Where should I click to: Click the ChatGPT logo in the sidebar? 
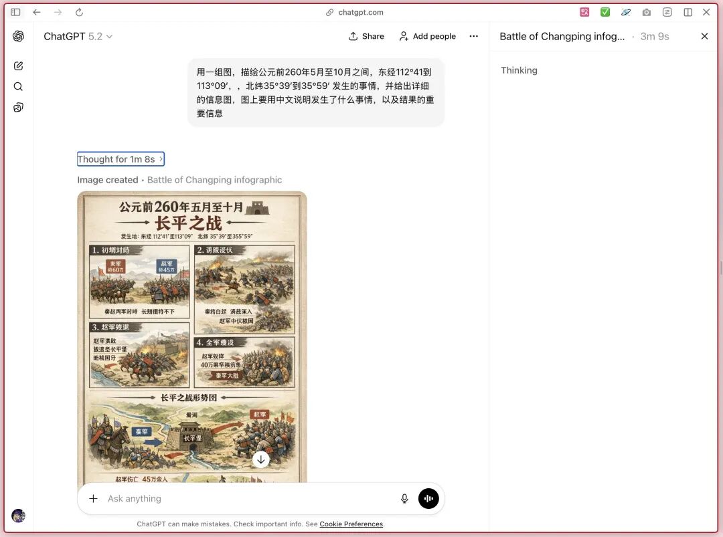[18, 37]
